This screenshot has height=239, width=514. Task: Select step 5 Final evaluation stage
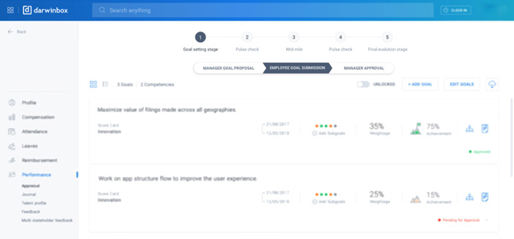click(x=387, y=37)
